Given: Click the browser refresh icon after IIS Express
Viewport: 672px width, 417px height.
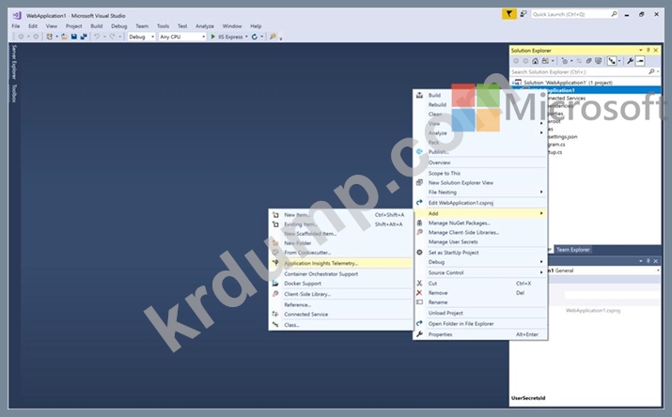Looking at the screenshot, I should (255, 37).
